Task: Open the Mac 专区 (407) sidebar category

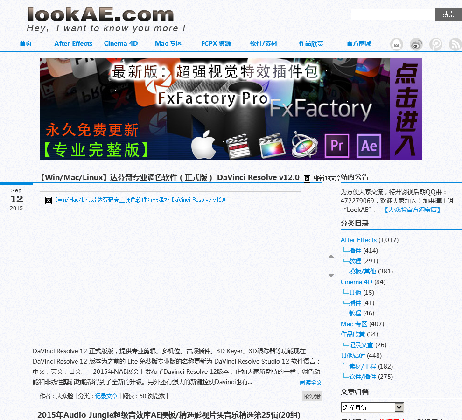Action: [x=354, y=324]
